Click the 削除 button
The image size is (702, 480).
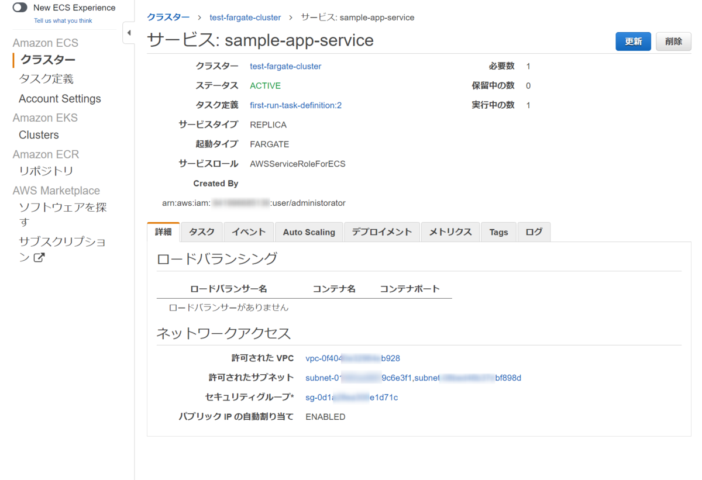click(x=673, y=42)
